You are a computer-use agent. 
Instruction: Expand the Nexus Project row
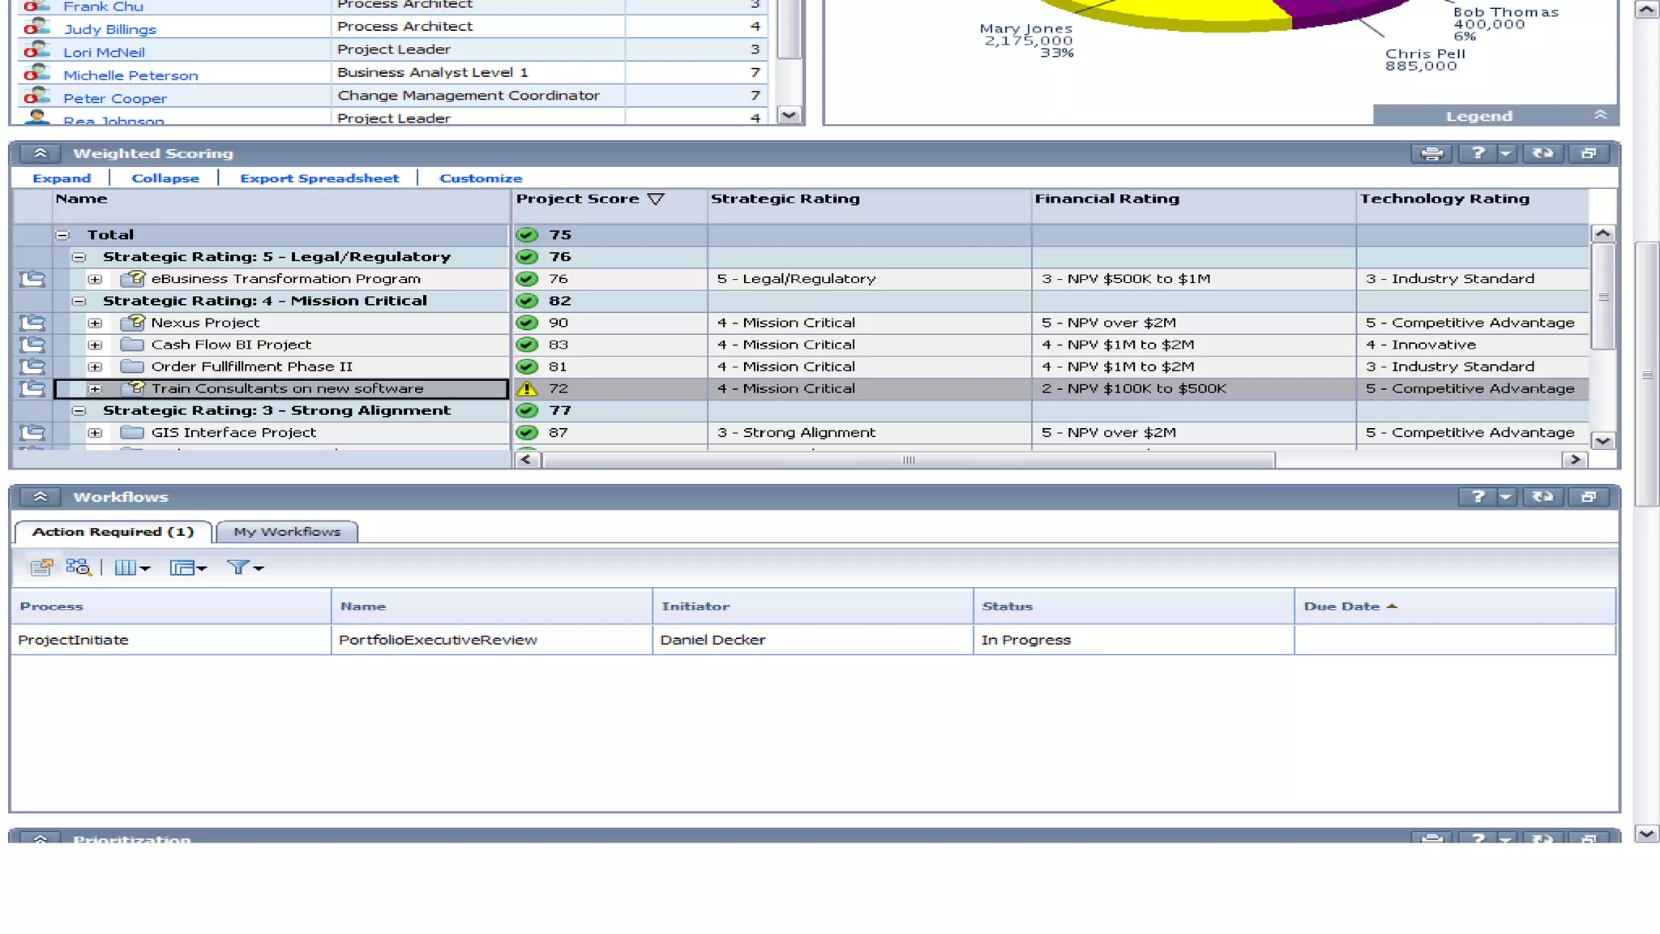click(95, 323)
